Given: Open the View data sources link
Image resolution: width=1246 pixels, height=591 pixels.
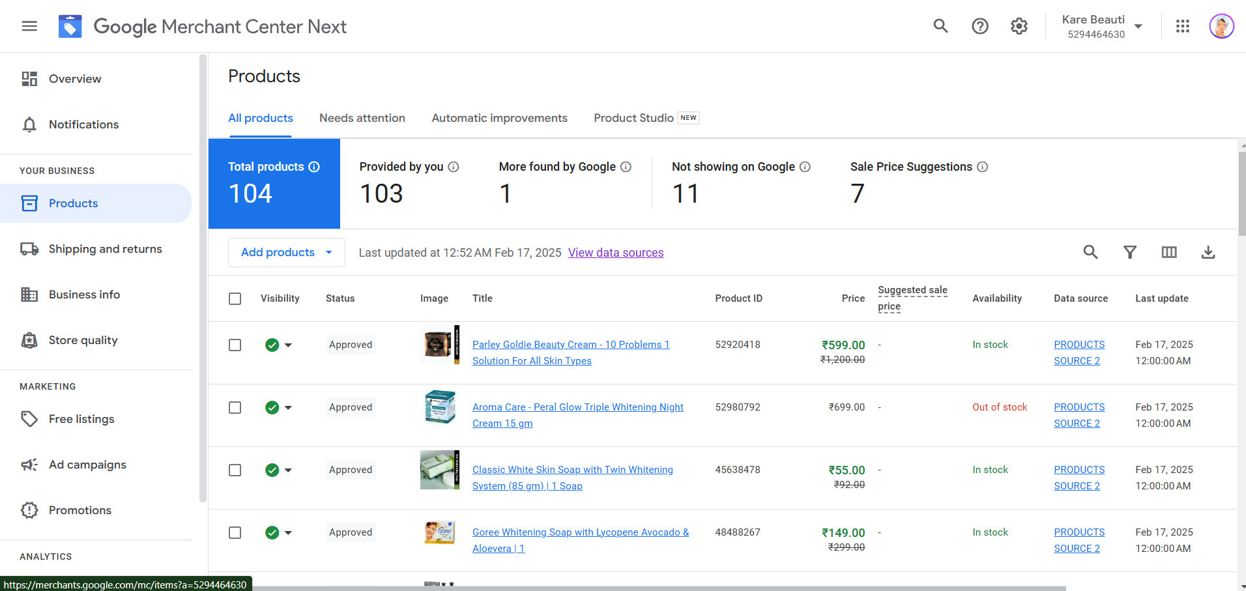Looking at the screenshot, I should pyautogui.click(x=615, y=253).
